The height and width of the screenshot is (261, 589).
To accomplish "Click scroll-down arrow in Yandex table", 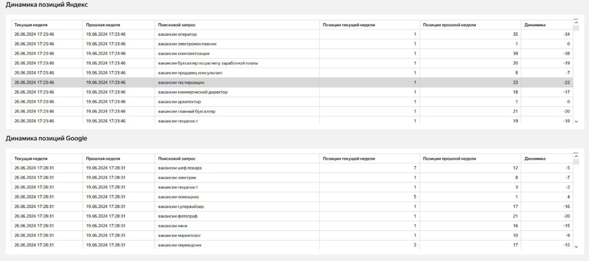I will tap(576, 121).
